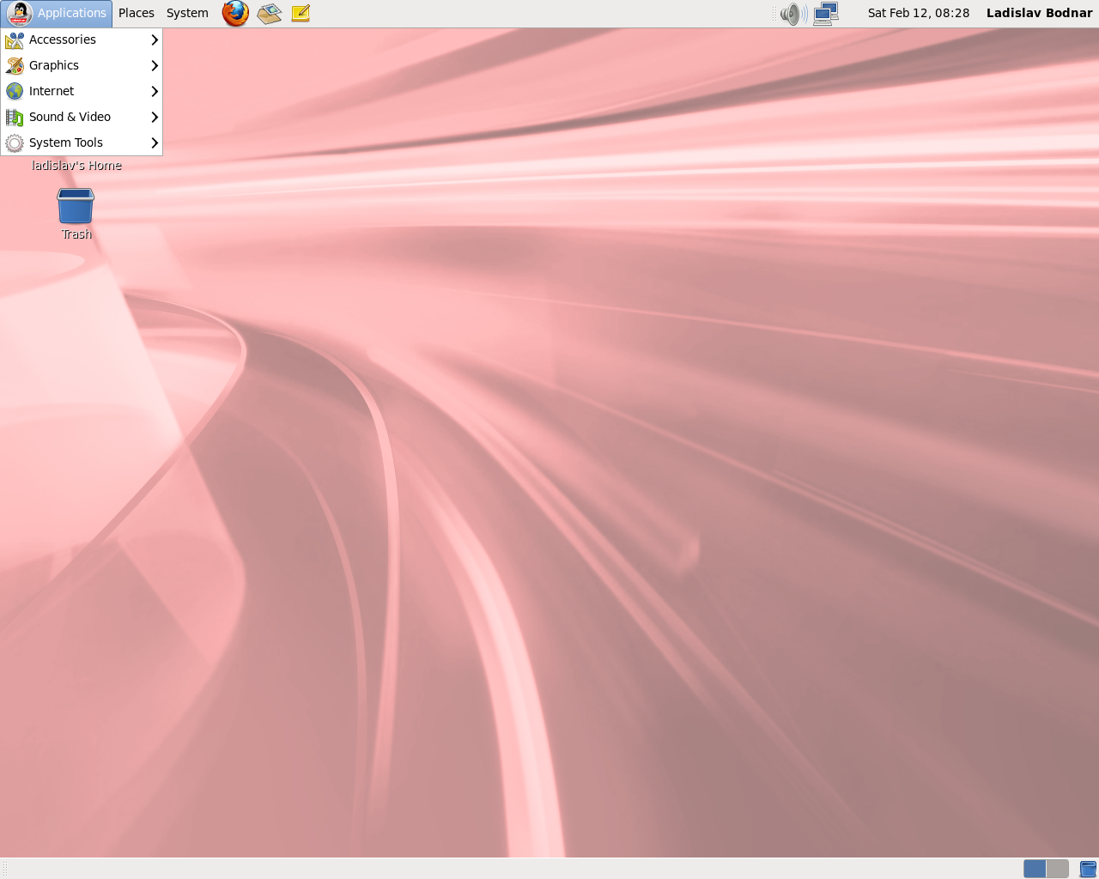Screen dimensions: 1099x879
Task: Expand the Internet submenu
Action: click(82, 91)
